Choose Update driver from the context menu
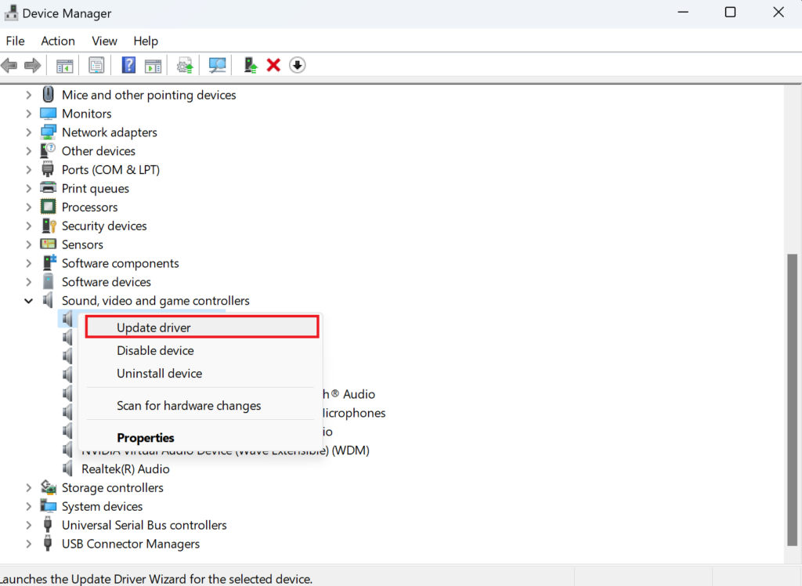This screenshot has width=802, height=586. [154, 327]
